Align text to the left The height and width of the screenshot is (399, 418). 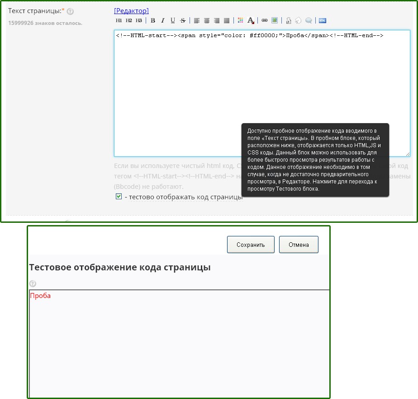point(197,20)
